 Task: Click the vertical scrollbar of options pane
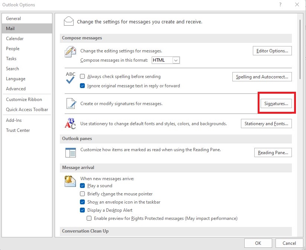300,45
